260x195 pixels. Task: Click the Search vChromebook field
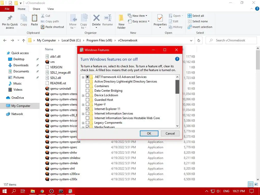231,40
